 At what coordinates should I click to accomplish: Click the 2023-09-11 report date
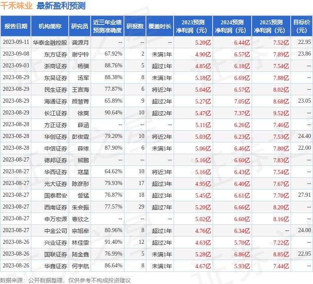(x=16, y=42)
